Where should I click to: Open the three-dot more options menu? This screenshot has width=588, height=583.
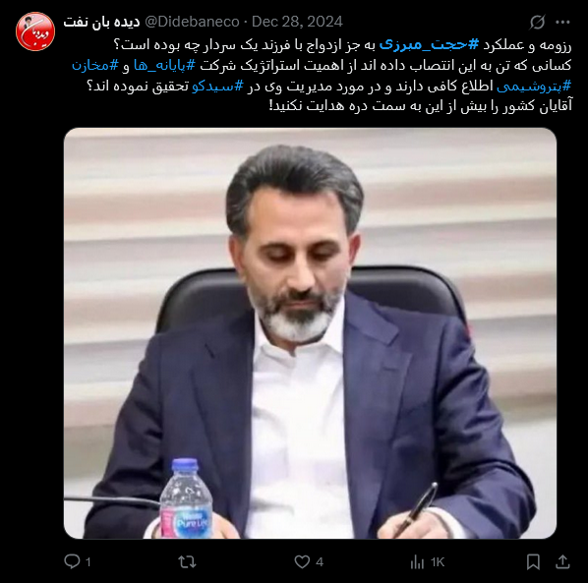562,22
